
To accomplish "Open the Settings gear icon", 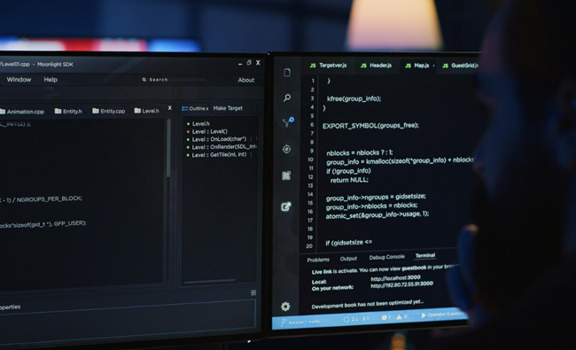I will tap(285, 307).
